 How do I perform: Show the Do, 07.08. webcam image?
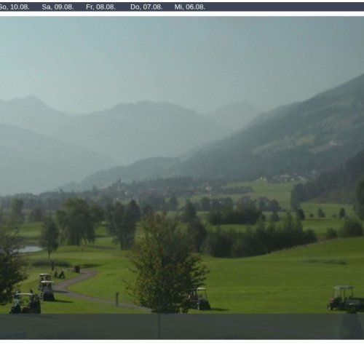tap(146, 7)
